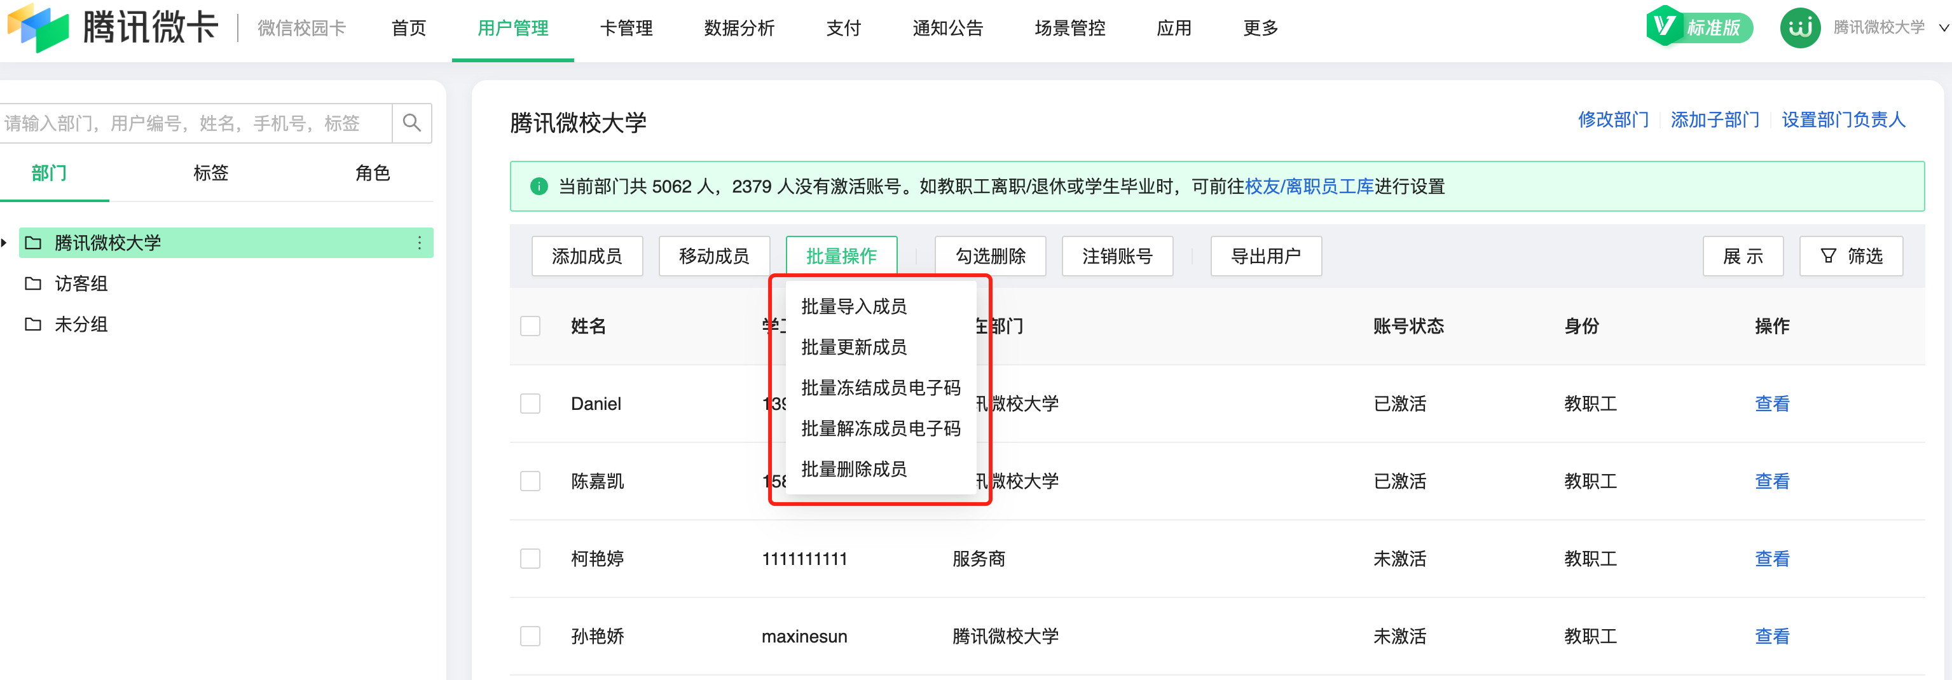Check the box for Daniel
Screen dimensions: 1952x680
pos(530,404)
